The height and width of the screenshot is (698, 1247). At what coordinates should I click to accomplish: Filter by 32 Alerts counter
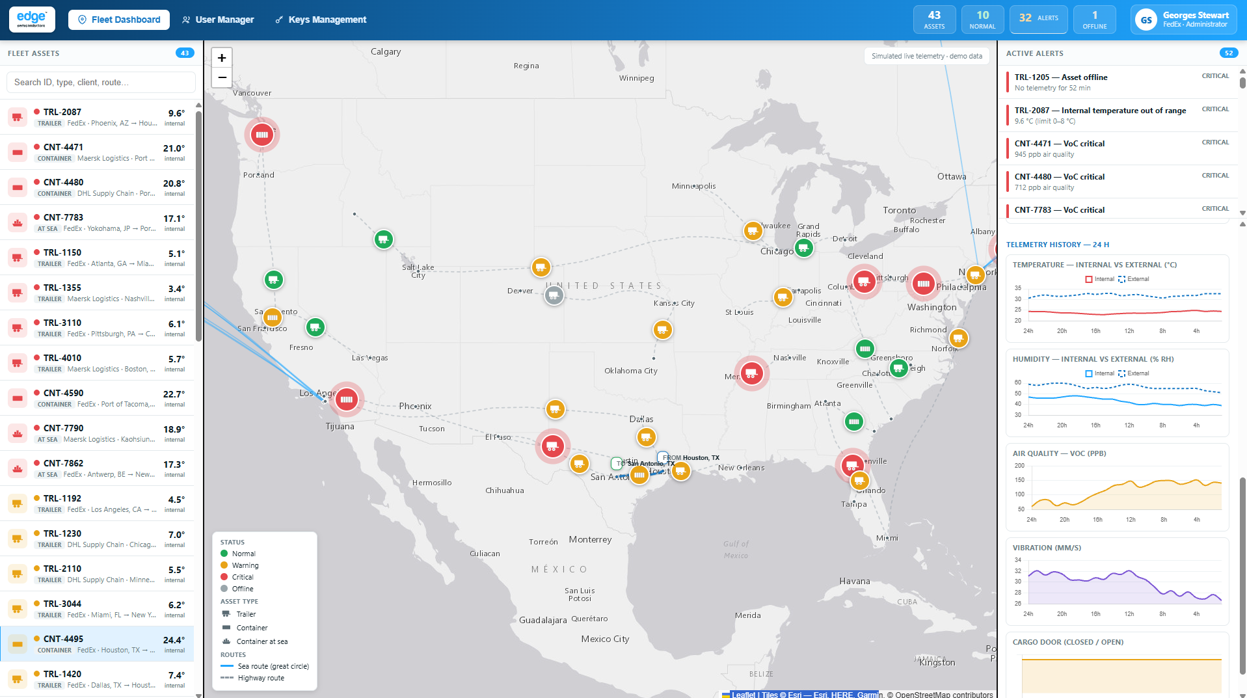pyautogui.click(x=1038, y=19)
